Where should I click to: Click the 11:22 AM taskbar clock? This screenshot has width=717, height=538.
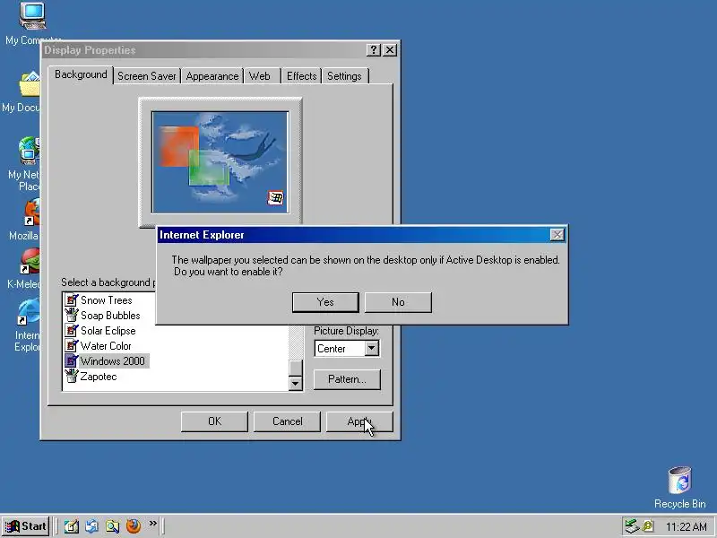click(x=686, y=526)
